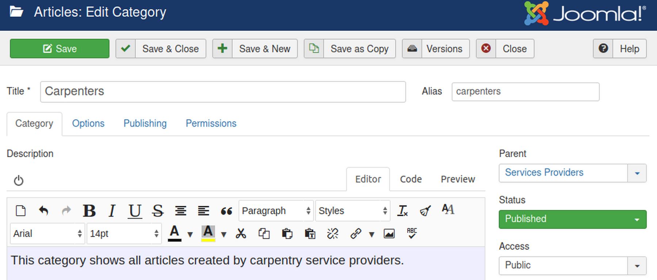Click the Save & Close button

161,48
